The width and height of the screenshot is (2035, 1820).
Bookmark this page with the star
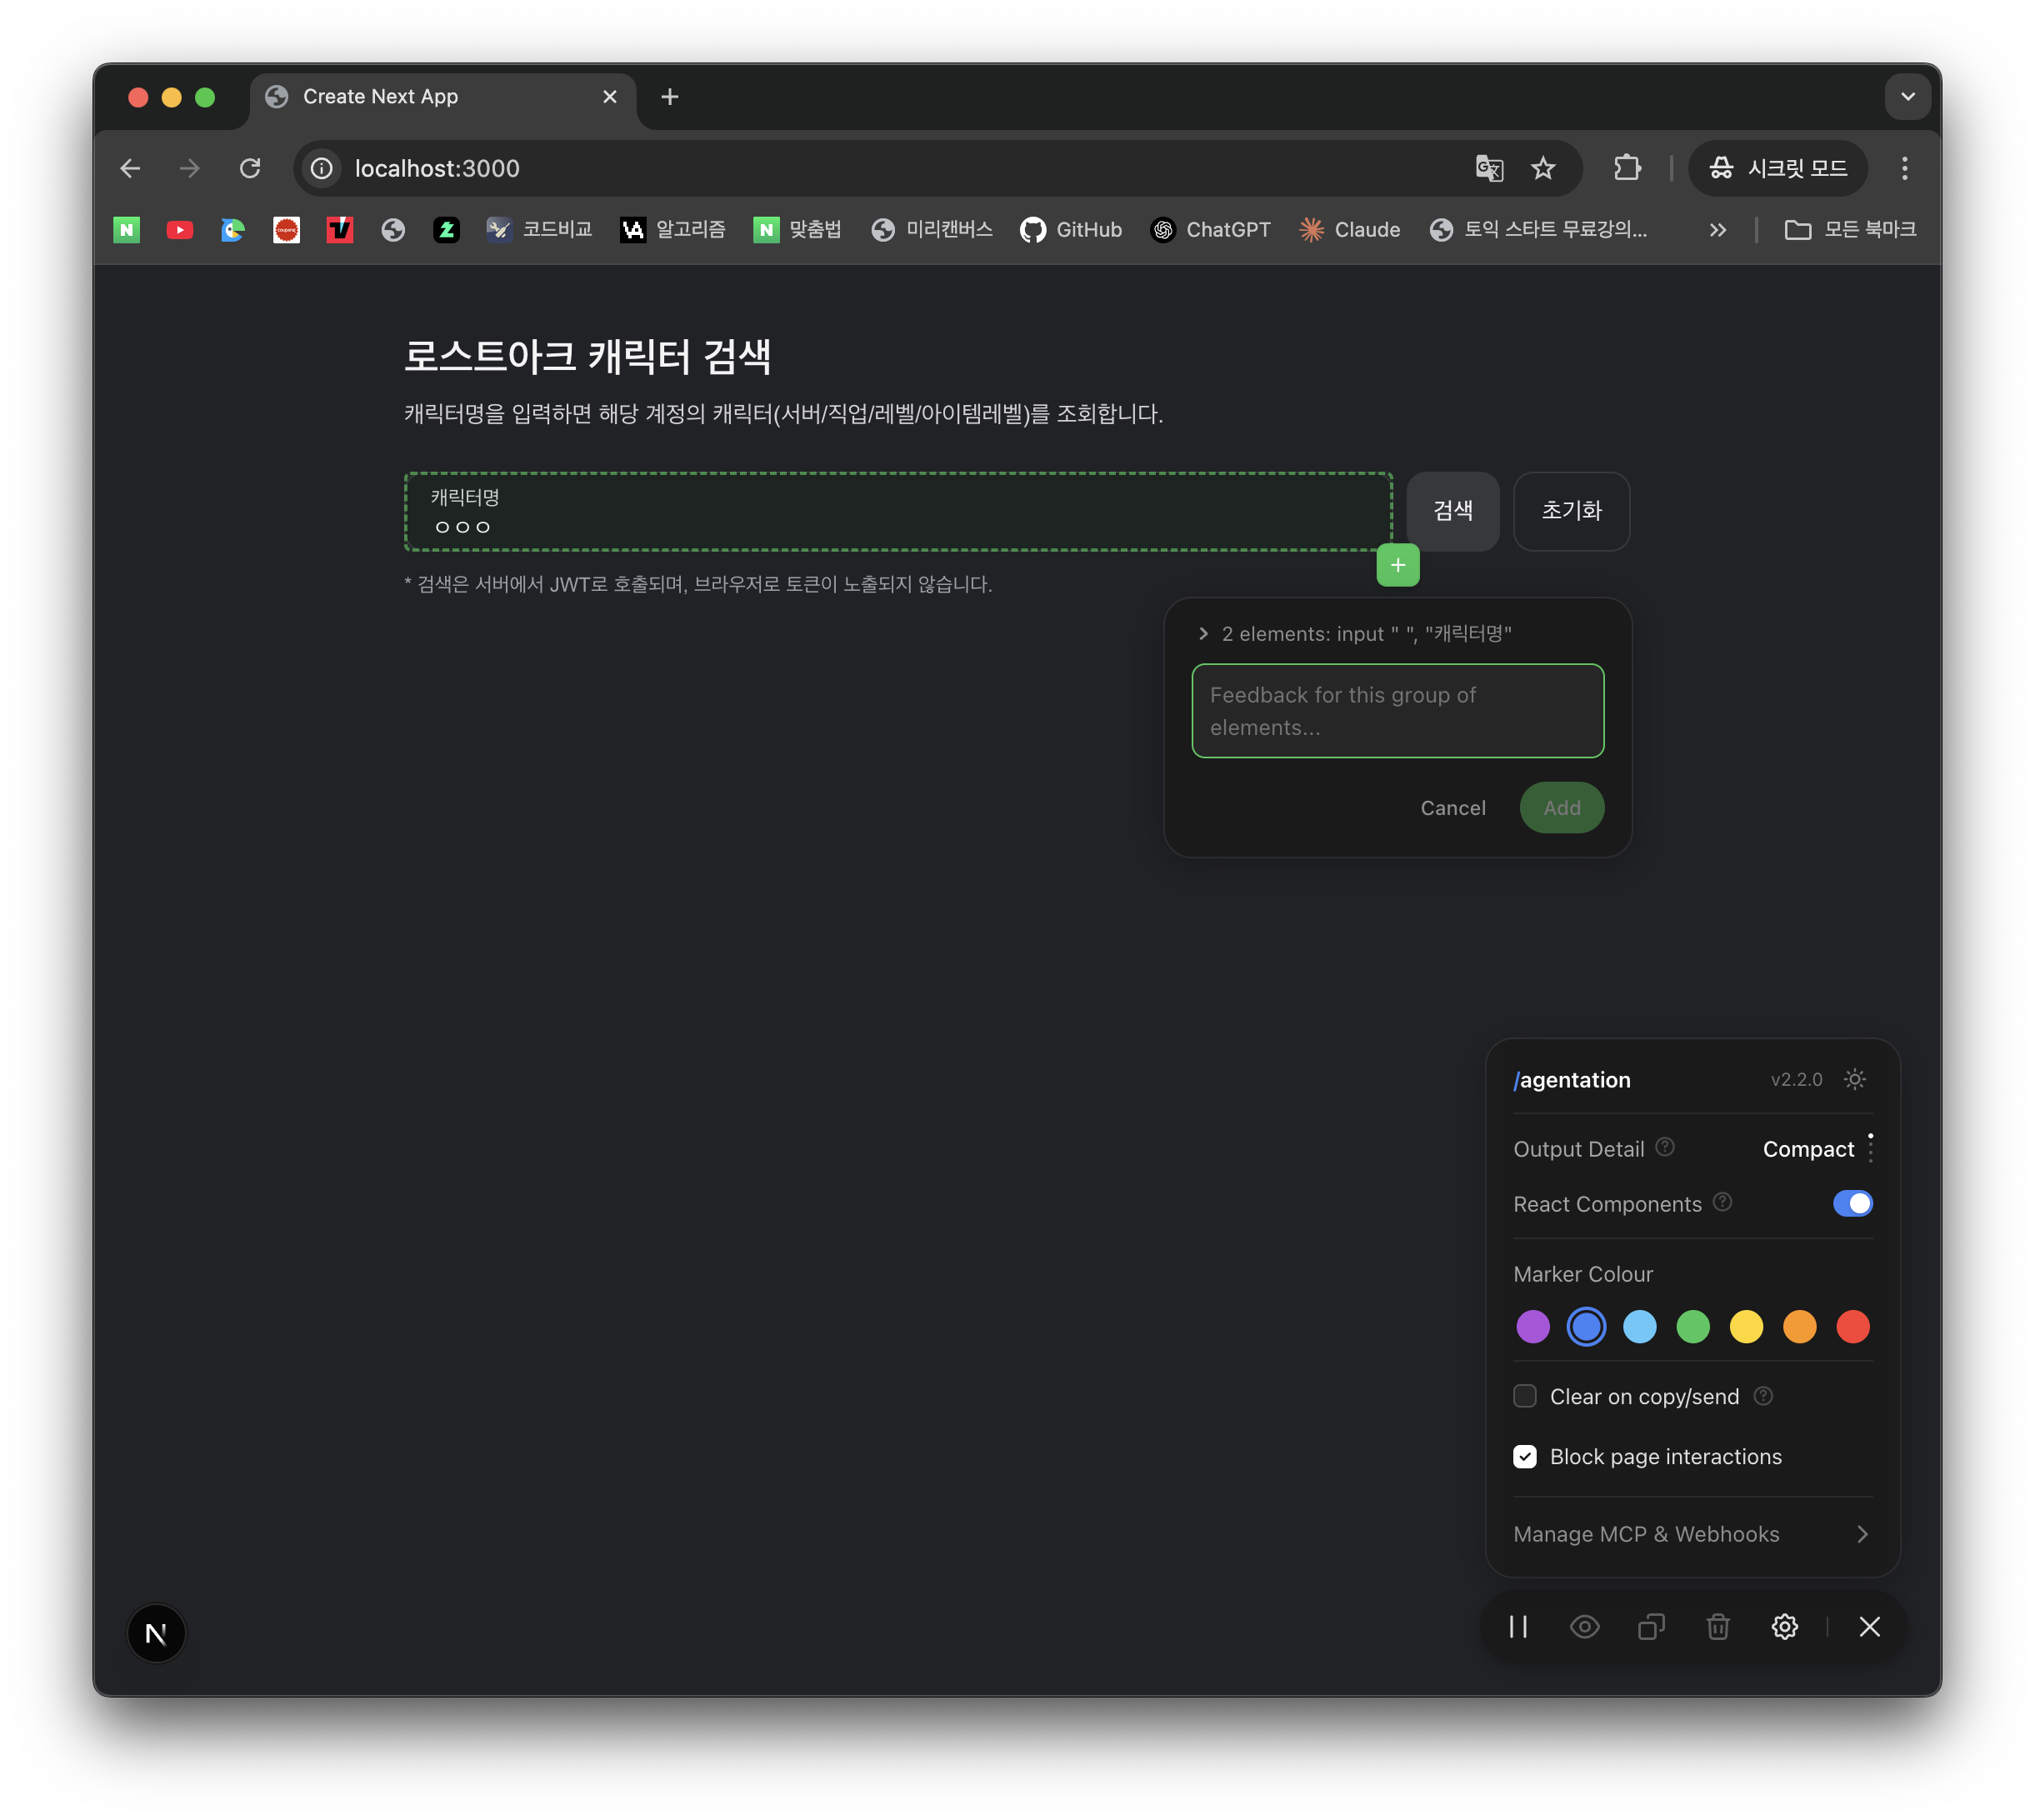(1543, 168)
